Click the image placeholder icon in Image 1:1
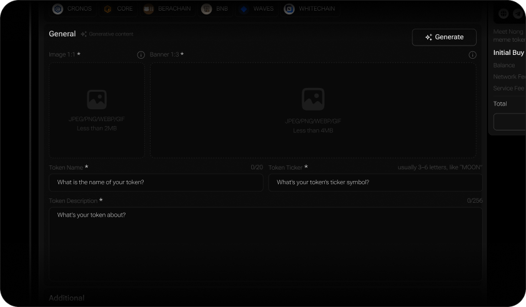The image size is (526, 307). [97, 99]
